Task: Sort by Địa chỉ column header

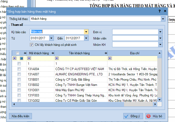Action: tap(135, 53)
